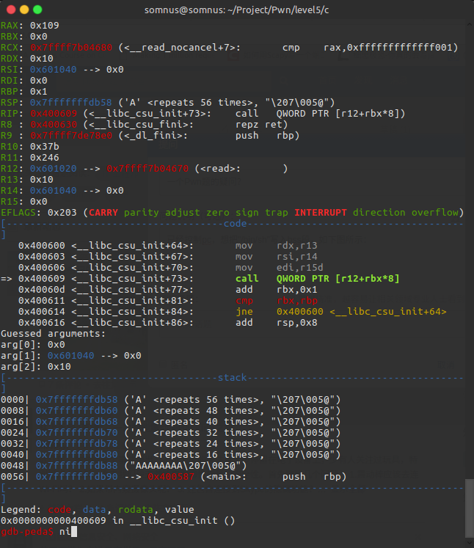
Task: Click 'rodata' in the Legend line
Action: click(x=135, y=510)
